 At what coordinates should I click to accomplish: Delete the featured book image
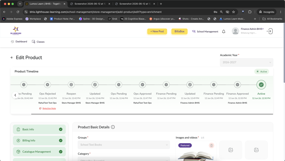pyautogui.click(x=212, y=145)
